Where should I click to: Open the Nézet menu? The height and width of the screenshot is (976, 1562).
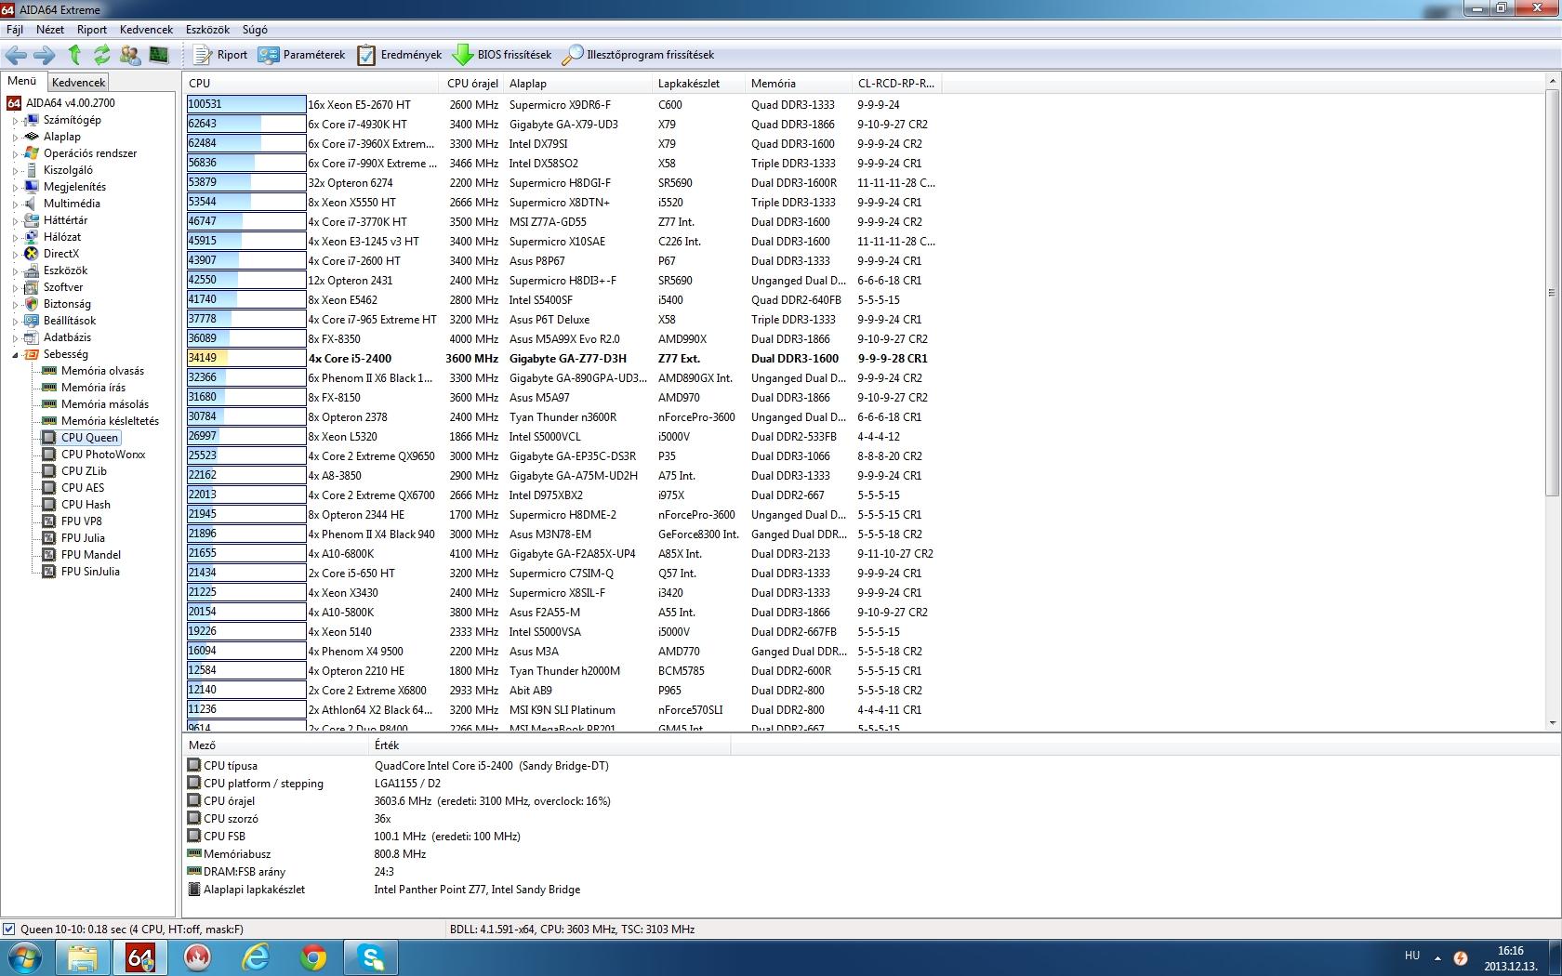pyautogui.click(x=50, y=30)
